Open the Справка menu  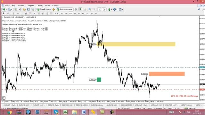pos(56,6)
